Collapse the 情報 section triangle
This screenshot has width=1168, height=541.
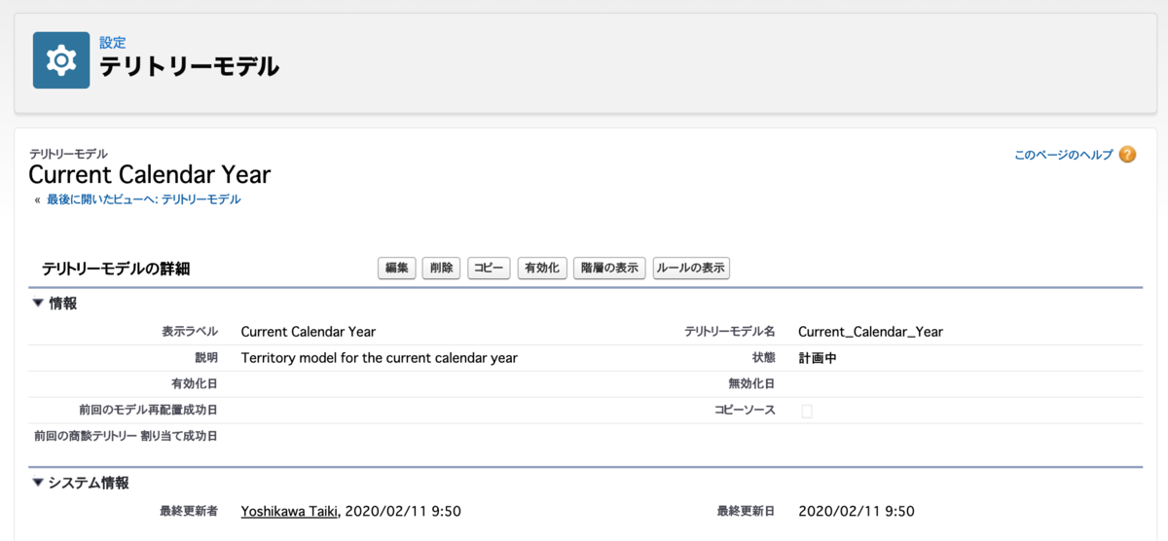(x=38, y=304)
